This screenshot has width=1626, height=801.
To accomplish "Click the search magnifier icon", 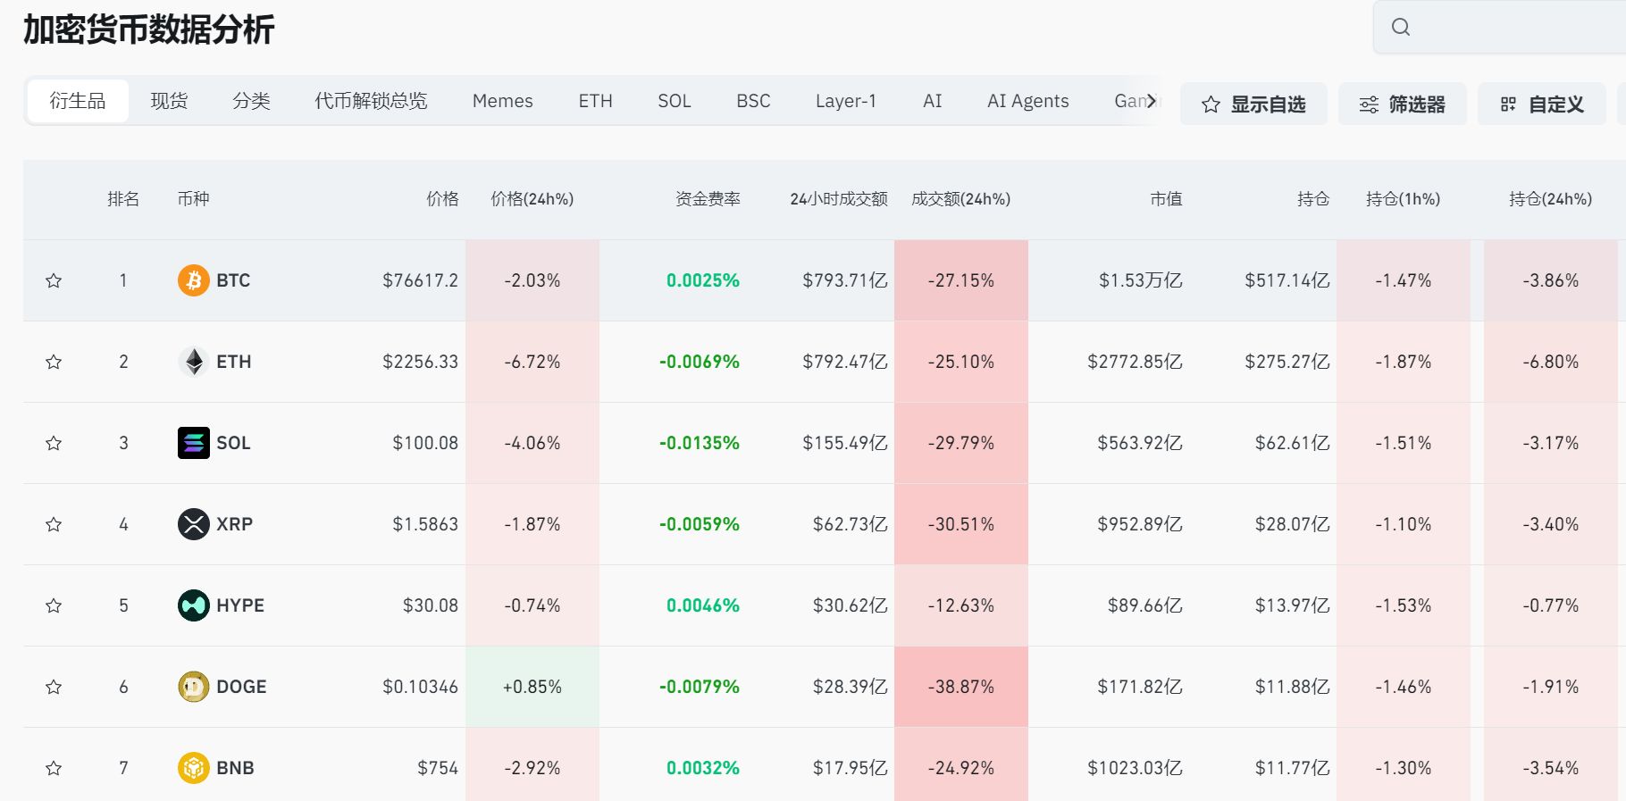I will coord(1400,27).
